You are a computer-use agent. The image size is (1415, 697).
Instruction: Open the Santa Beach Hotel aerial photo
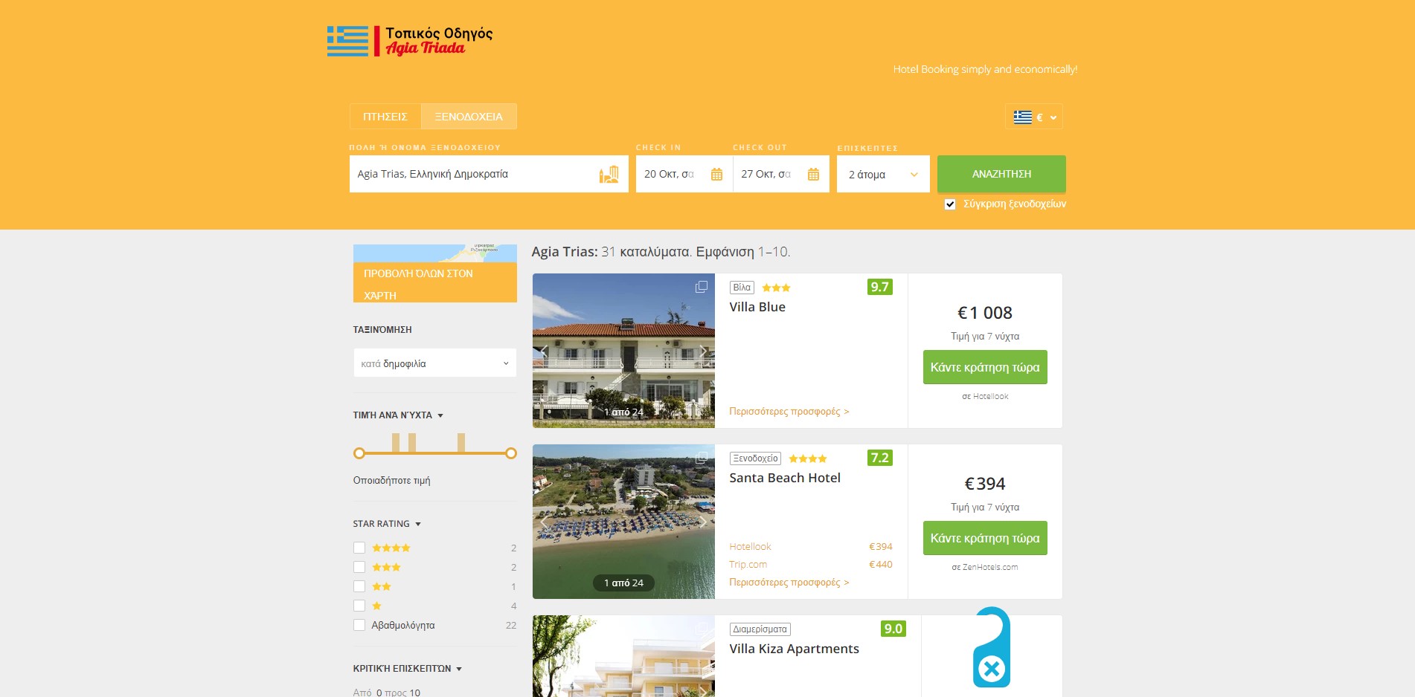click(623, 522)
